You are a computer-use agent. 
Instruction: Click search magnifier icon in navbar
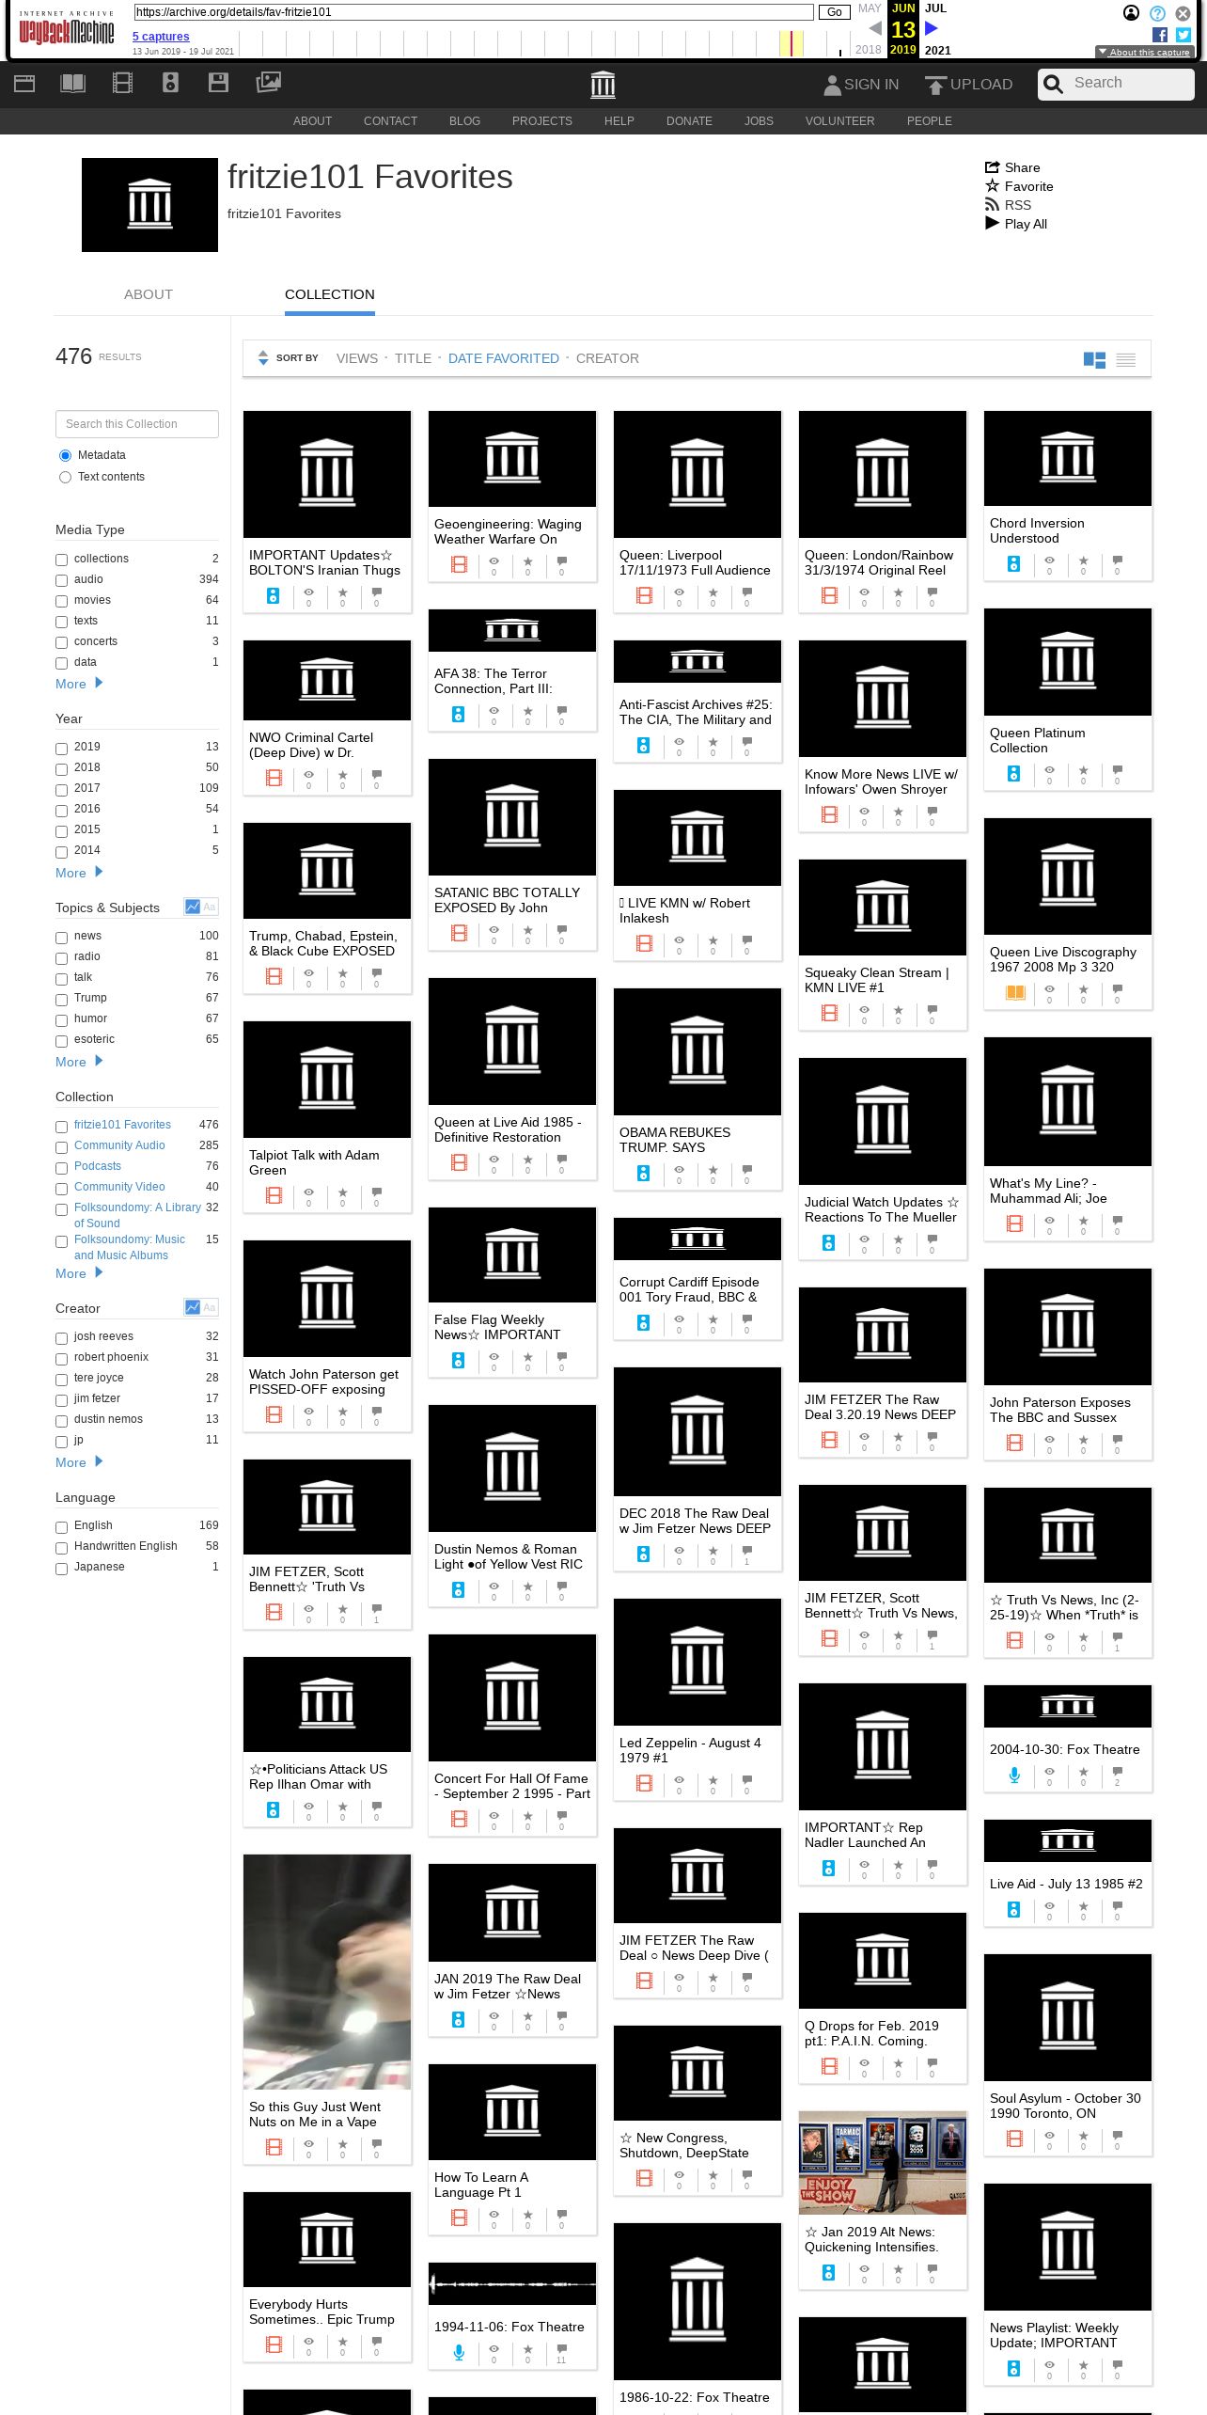1054,84
